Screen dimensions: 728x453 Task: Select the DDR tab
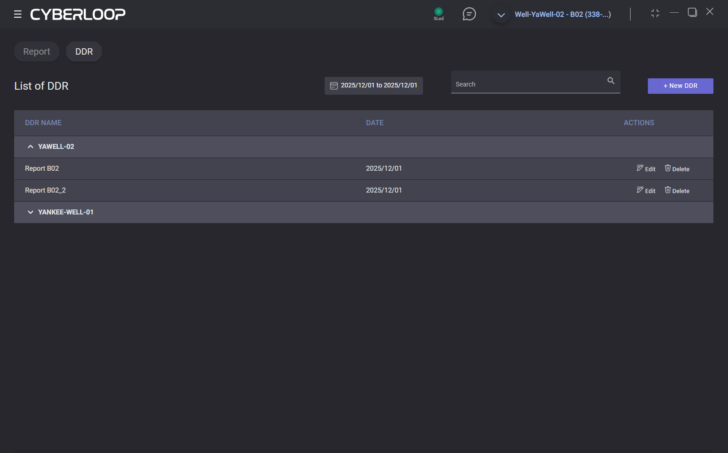(x=84, y=51)
